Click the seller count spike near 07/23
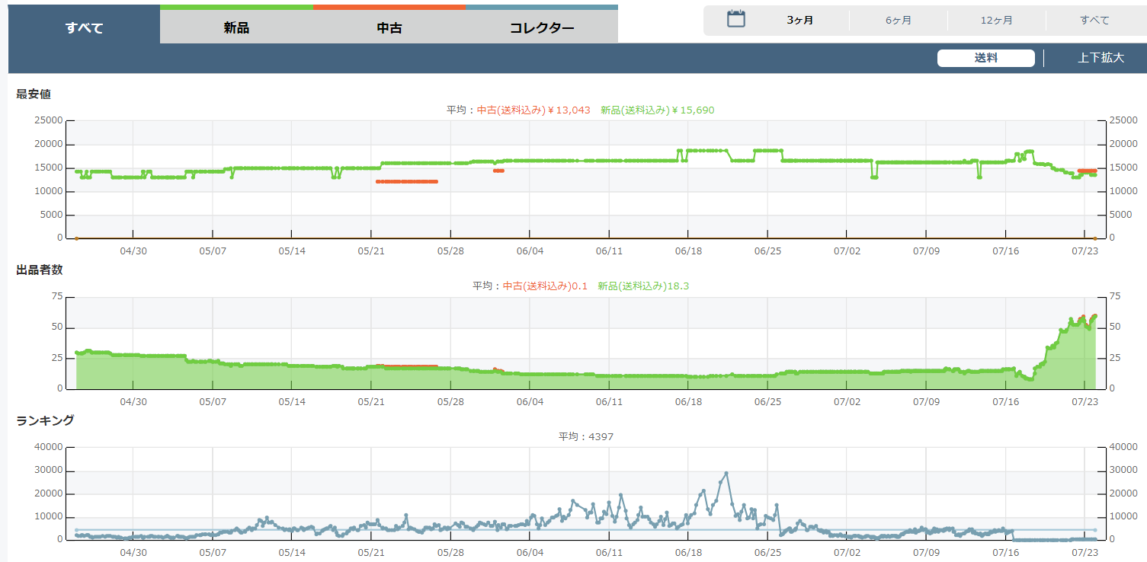1147x562 pixels. click(1094, 316)
